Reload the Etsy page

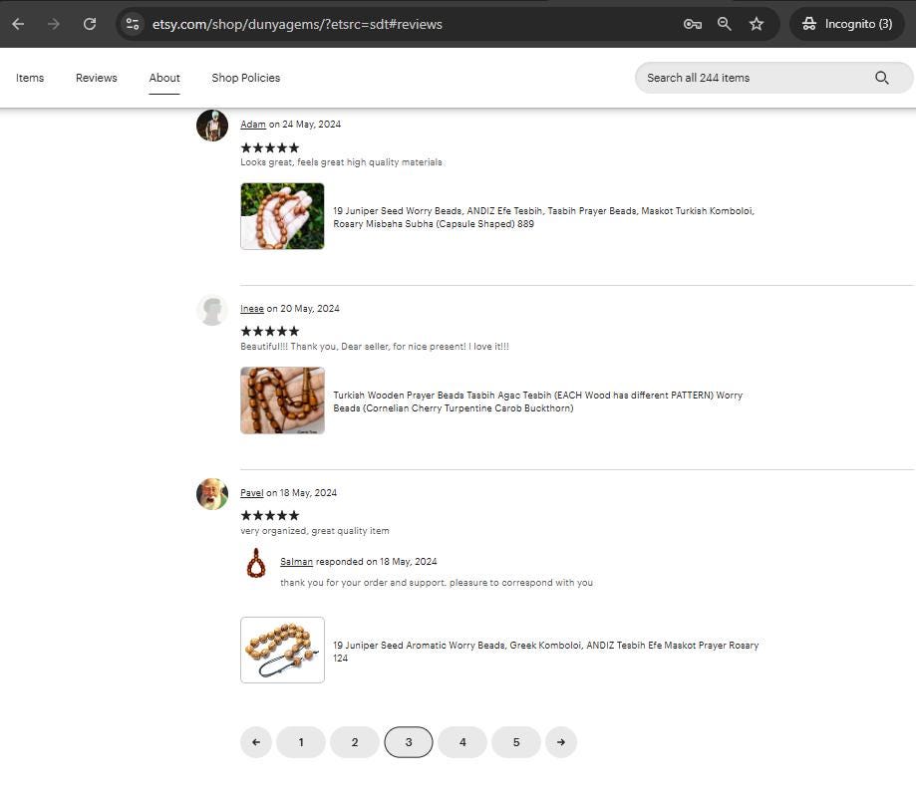90,24
